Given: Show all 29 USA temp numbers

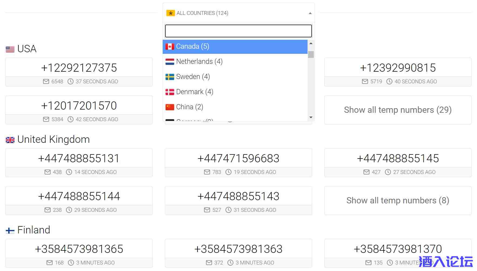Looking at the screenshot, I should click(398, 110).
